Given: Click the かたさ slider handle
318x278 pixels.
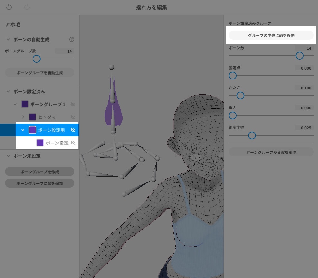Looking at the screenshot, I should [x=240, y=96].
